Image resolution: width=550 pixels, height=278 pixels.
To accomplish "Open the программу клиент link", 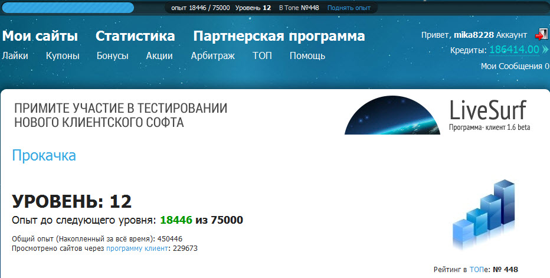I will click(x=137, y=248).
